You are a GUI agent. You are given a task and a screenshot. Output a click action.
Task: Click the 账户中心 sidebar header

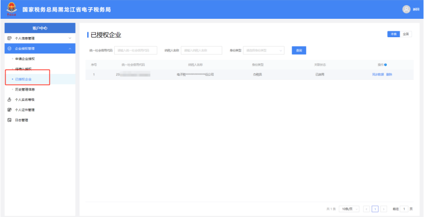pos(40,28)
